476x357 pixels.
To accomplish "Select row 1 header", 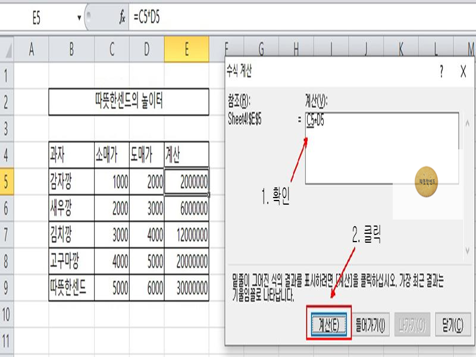I will (7, 76).
